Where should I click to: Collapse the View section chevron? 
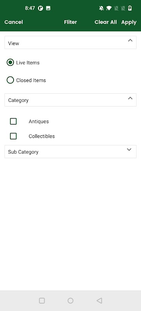(x=130, y=40)
